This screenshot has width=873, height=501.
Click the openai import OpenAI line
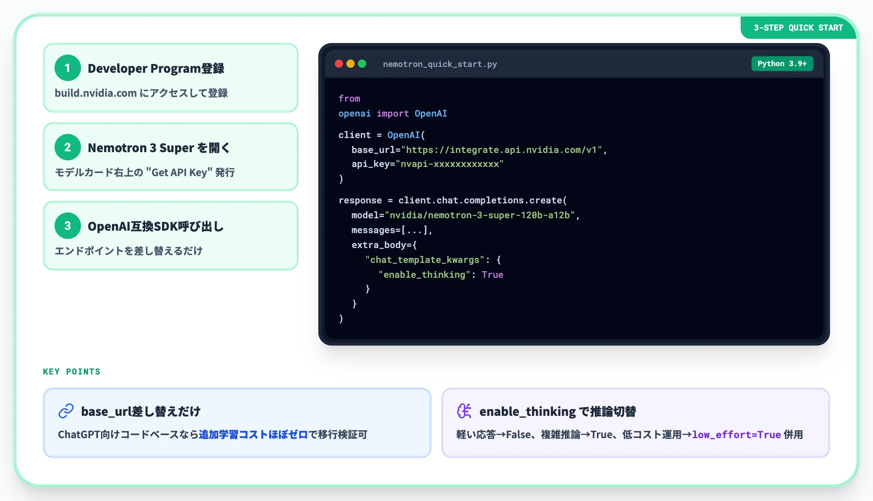pos(393,113)
